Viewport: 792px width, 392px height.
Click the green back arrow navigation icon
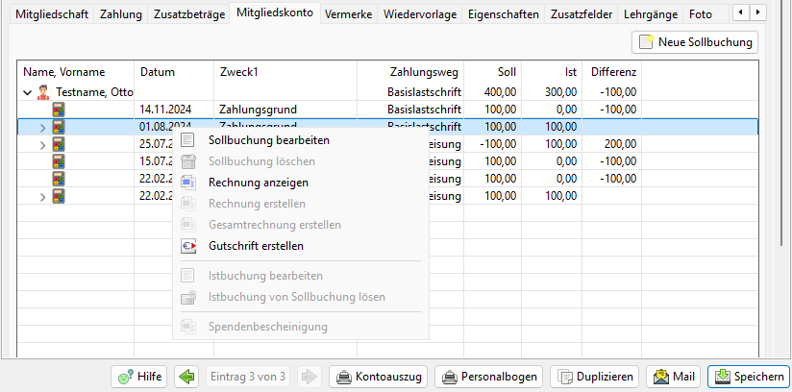pyautogui.click(x=187, y=377)
